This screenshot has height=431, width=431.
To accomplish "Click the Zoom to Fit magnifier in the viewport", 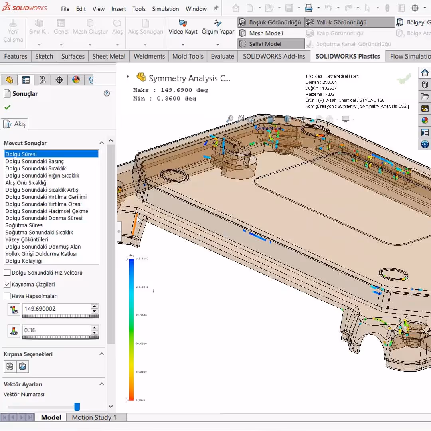I will 230,119.
